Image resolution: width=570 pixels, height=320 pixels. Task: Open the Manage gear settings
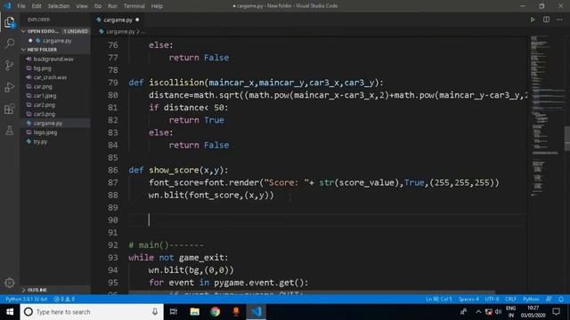10,283
